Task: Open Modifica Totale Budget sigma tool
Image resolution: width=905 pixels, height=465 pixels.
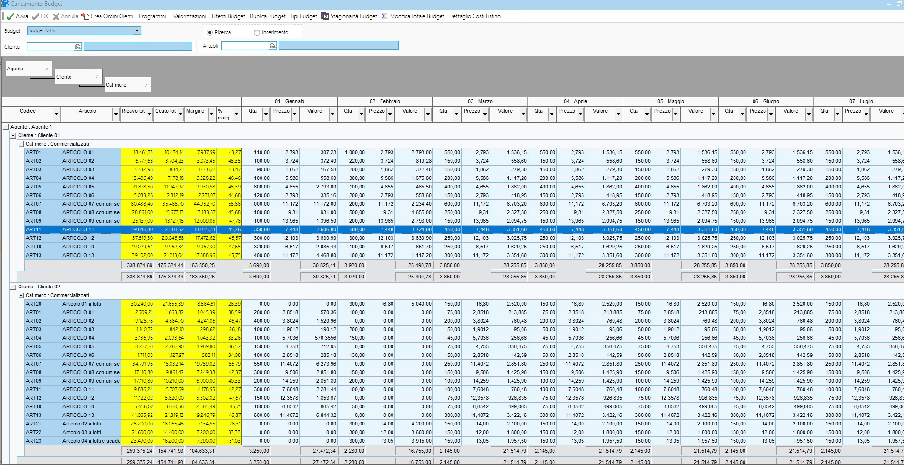Action: pyautogui.click(x=413, y=16)
